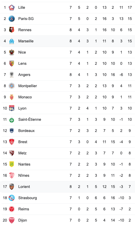Open the Nice team link
The image size is (135, 227).
tap(22, 52)
